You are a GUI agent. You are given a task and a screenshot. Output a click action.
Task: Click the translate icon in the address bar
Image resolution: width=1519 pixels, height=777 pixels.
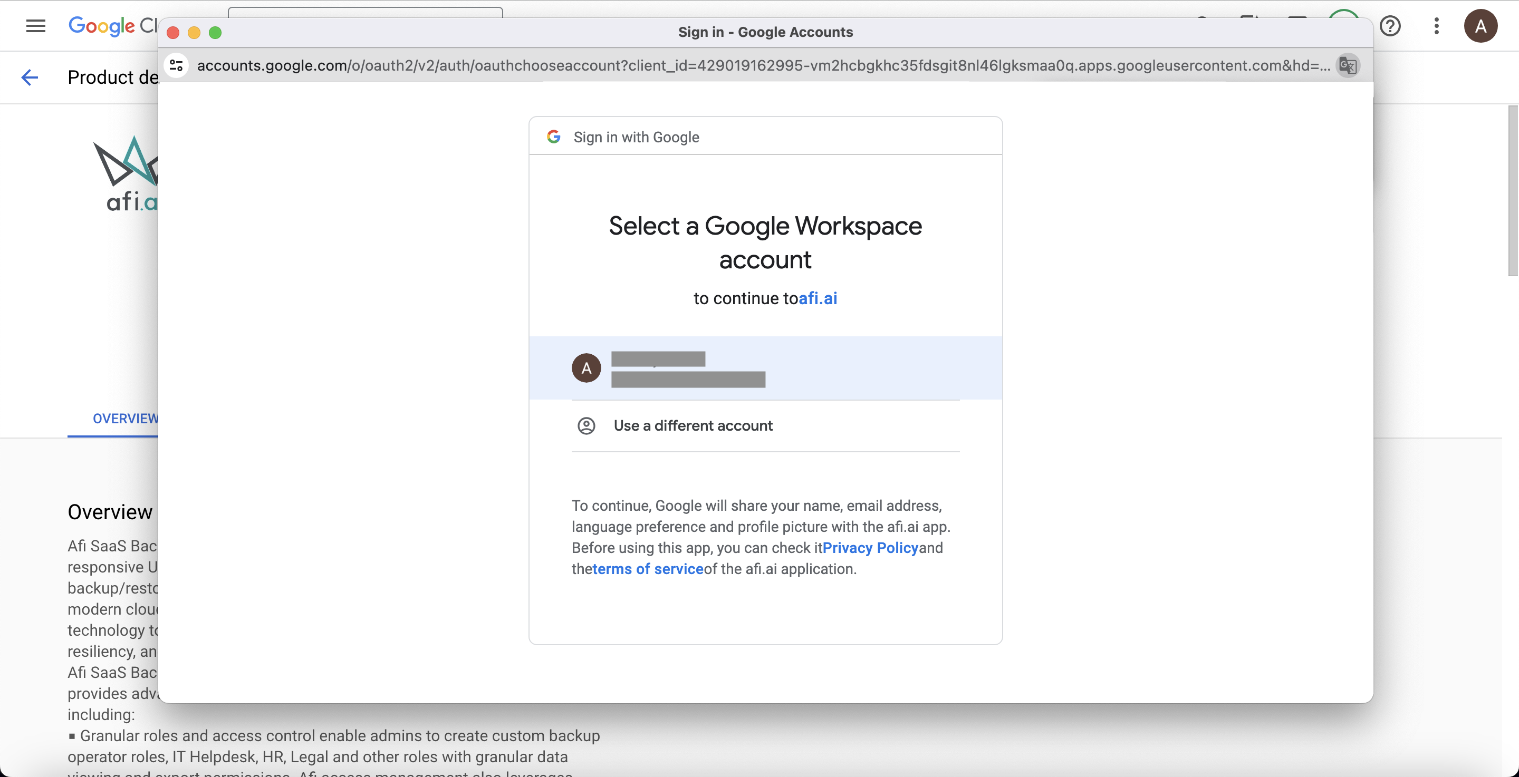tap(1348, 65)
